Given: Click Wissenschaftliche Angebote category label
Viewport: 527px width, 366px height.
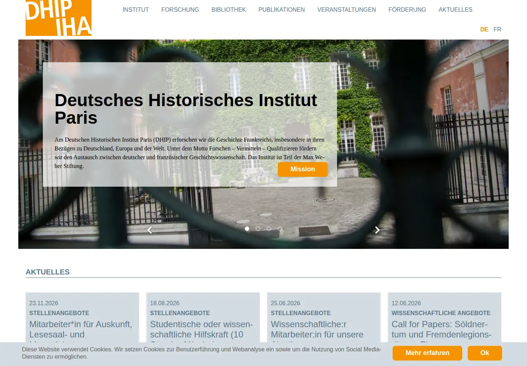Looking at the screenshot, I should click(x=441, y=313).
